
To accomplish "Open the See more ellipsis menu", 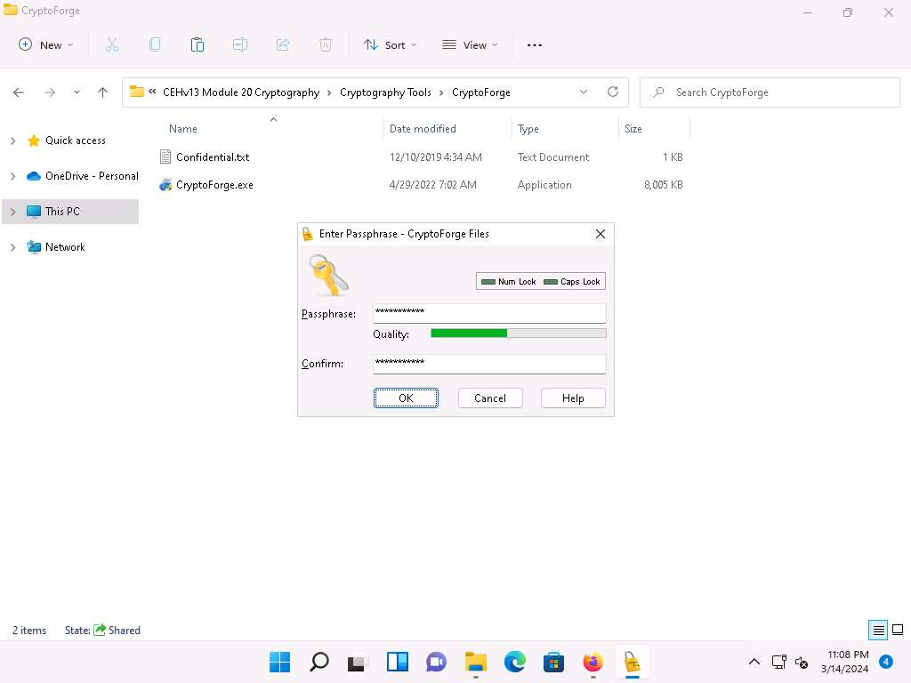I will coord(535,44).
